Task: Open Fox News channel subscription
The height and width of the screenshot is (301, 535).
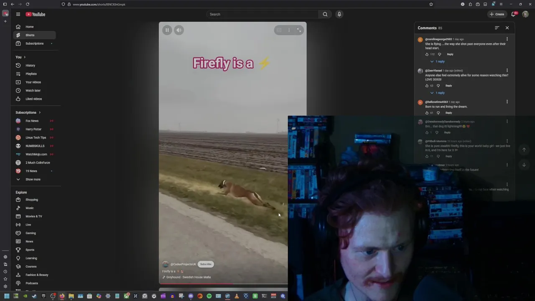Action: pos(33,121)
